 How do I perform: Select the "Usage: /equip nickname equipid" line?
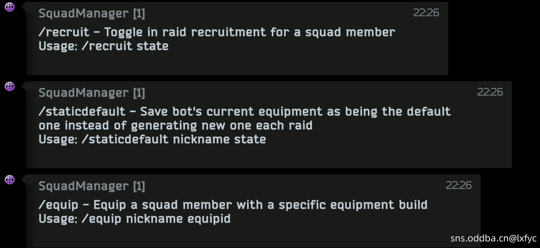[135, 219]
